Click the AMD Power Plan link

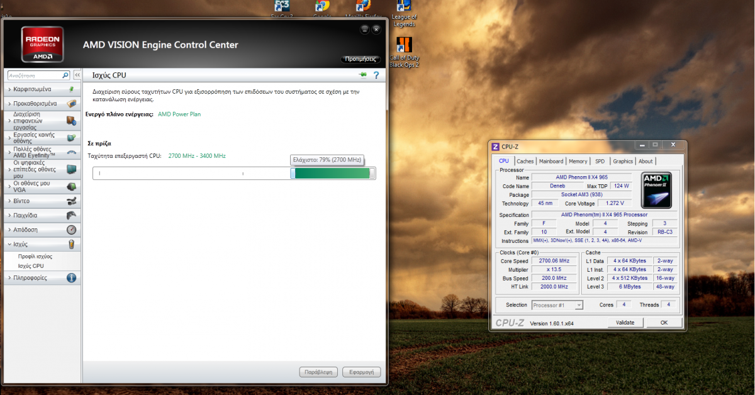click(x=179, y=114)
